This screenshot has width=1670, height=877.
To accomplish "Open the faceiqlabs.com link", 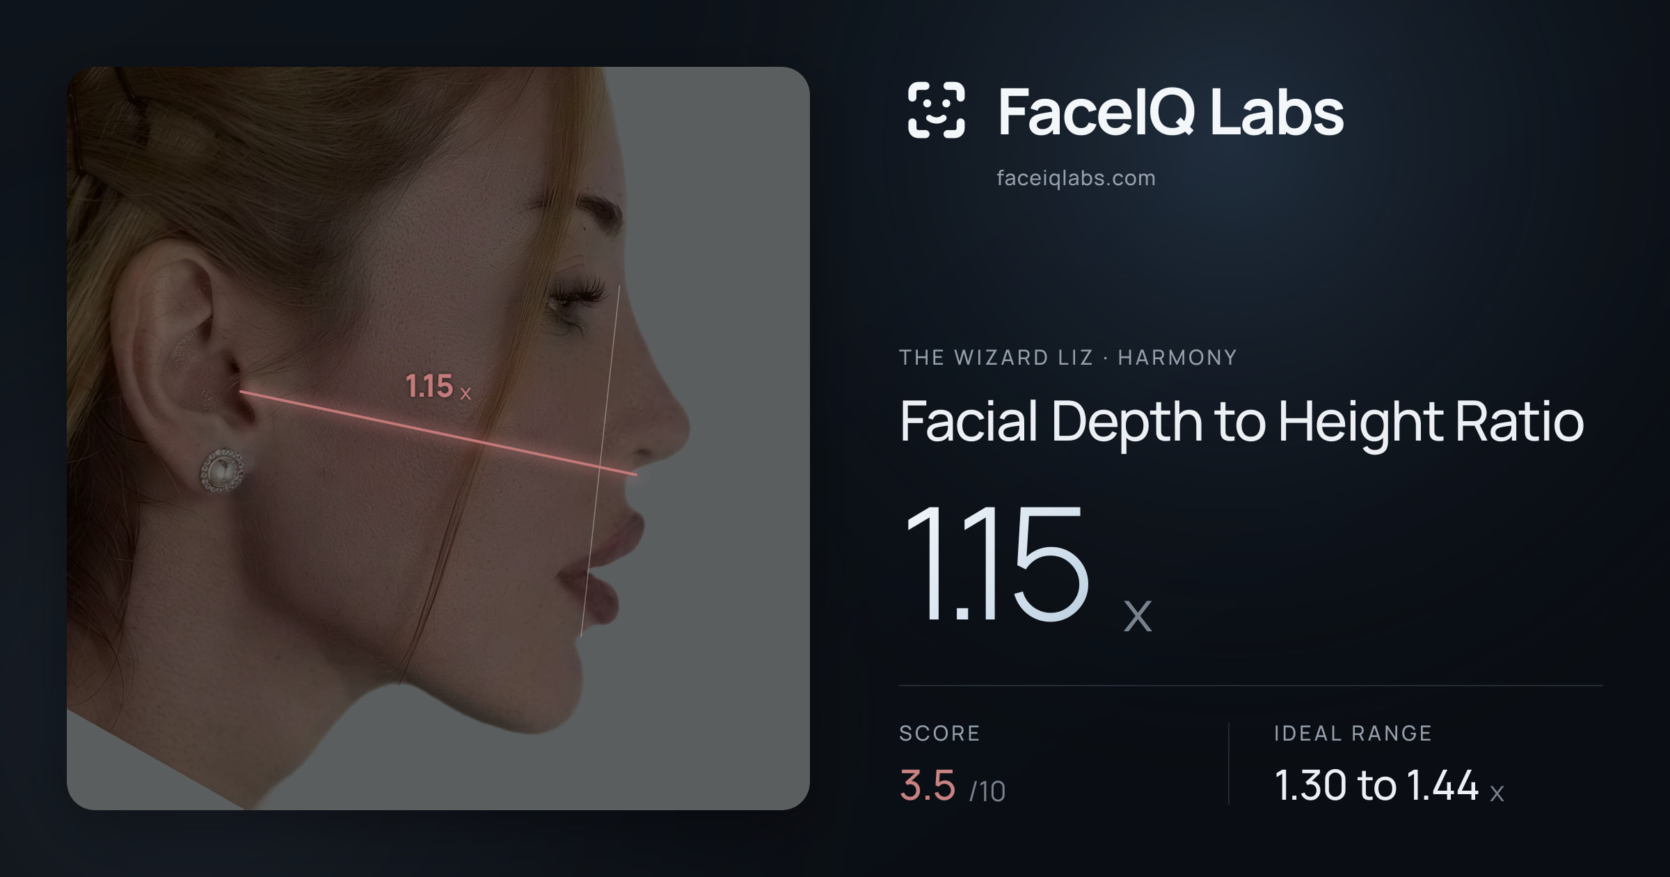I will (1076, 178).
